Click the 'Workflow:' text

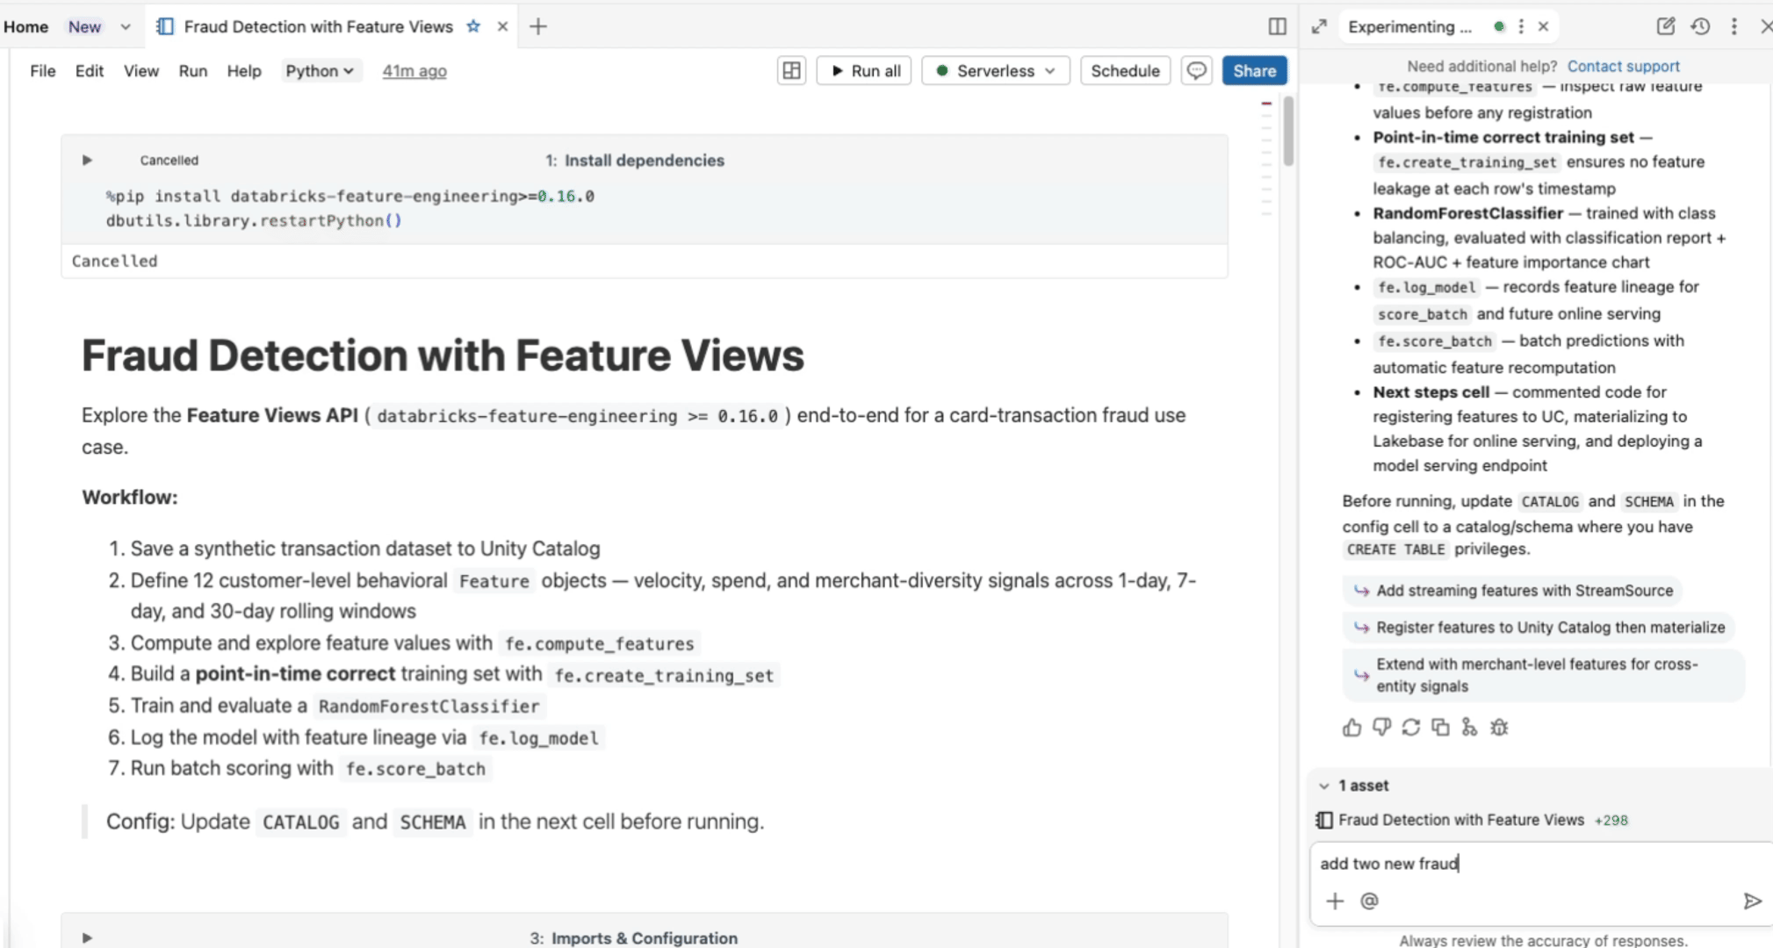(130, 498)
